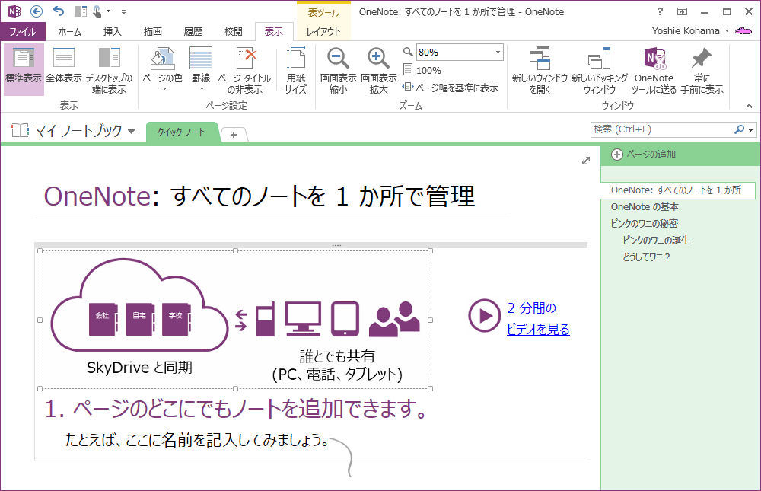This screenshot has height=491, width=761.
Task: Open search scope dropdown arrow
Action: [751, 130]
